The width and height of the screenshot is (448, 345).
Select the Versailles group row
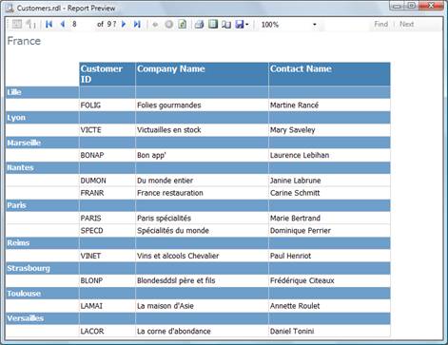click(198, 318)
